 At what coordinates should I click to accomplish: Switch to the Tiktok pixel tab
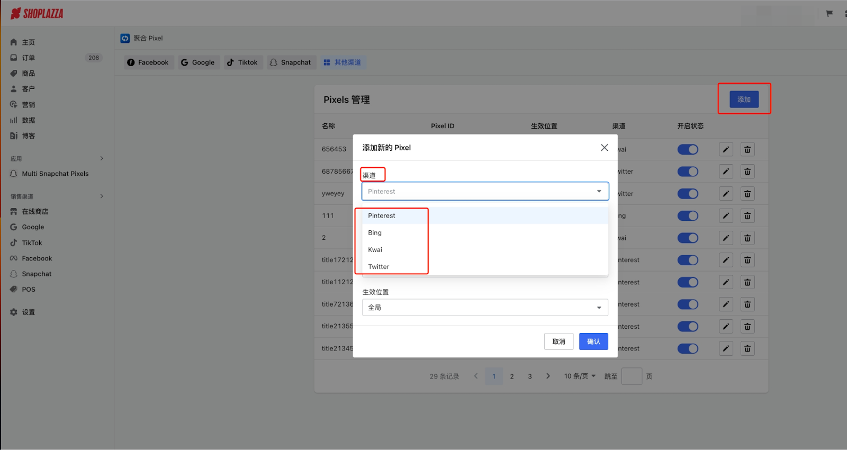point(242,62)
